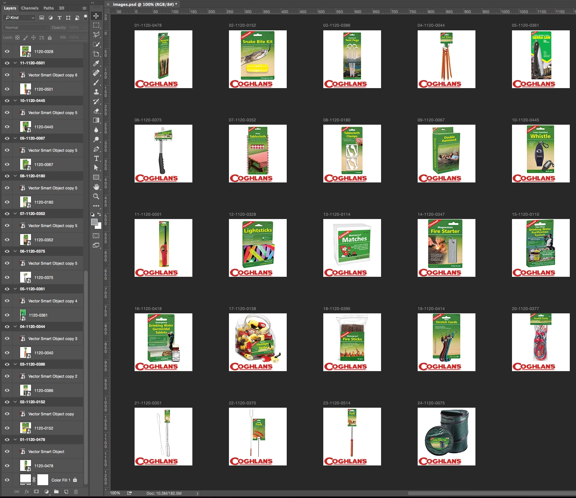Reset default foreground and background colors
Image resolution: width=576 pixels, height=498 pixels.
point(93,214)
